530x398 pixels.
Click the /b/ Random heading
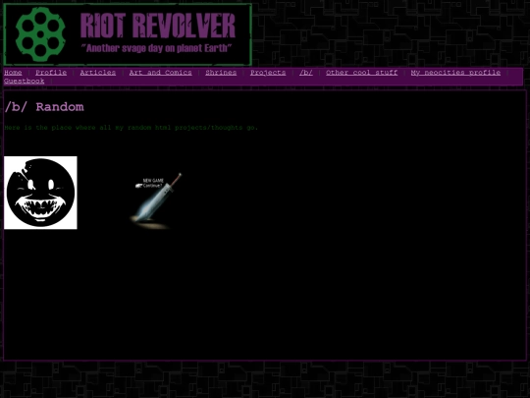[x=44, y=107]
